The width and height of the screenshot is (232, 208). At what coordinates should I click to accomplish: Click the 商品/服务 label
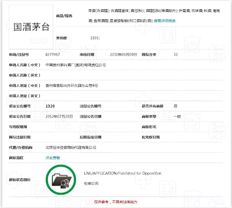pyautogui.click(x=64, y=16)
